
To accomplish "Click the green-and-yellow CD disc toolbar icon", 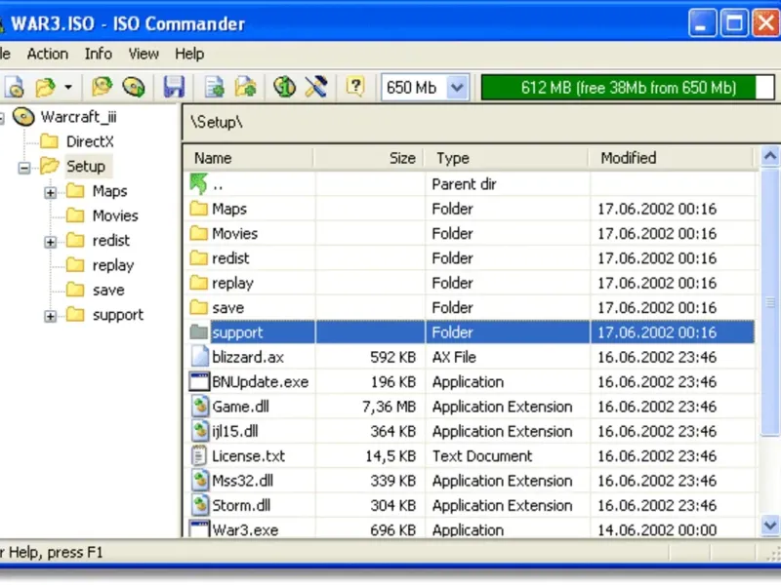I will click(134, 87).
